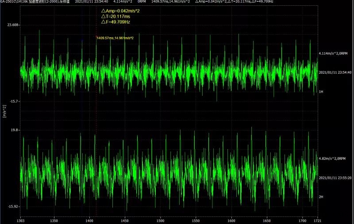354x224 pixels.
Task: Click the GA-2501C\1H\16k title text in header
Action: [14, 2]
